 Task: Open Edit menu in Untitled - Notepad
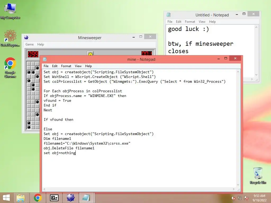179,22
